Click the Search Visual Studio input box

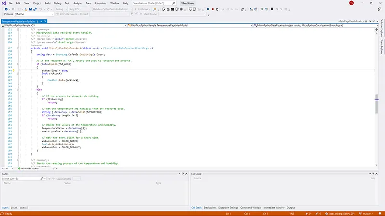tap(151, 3)
